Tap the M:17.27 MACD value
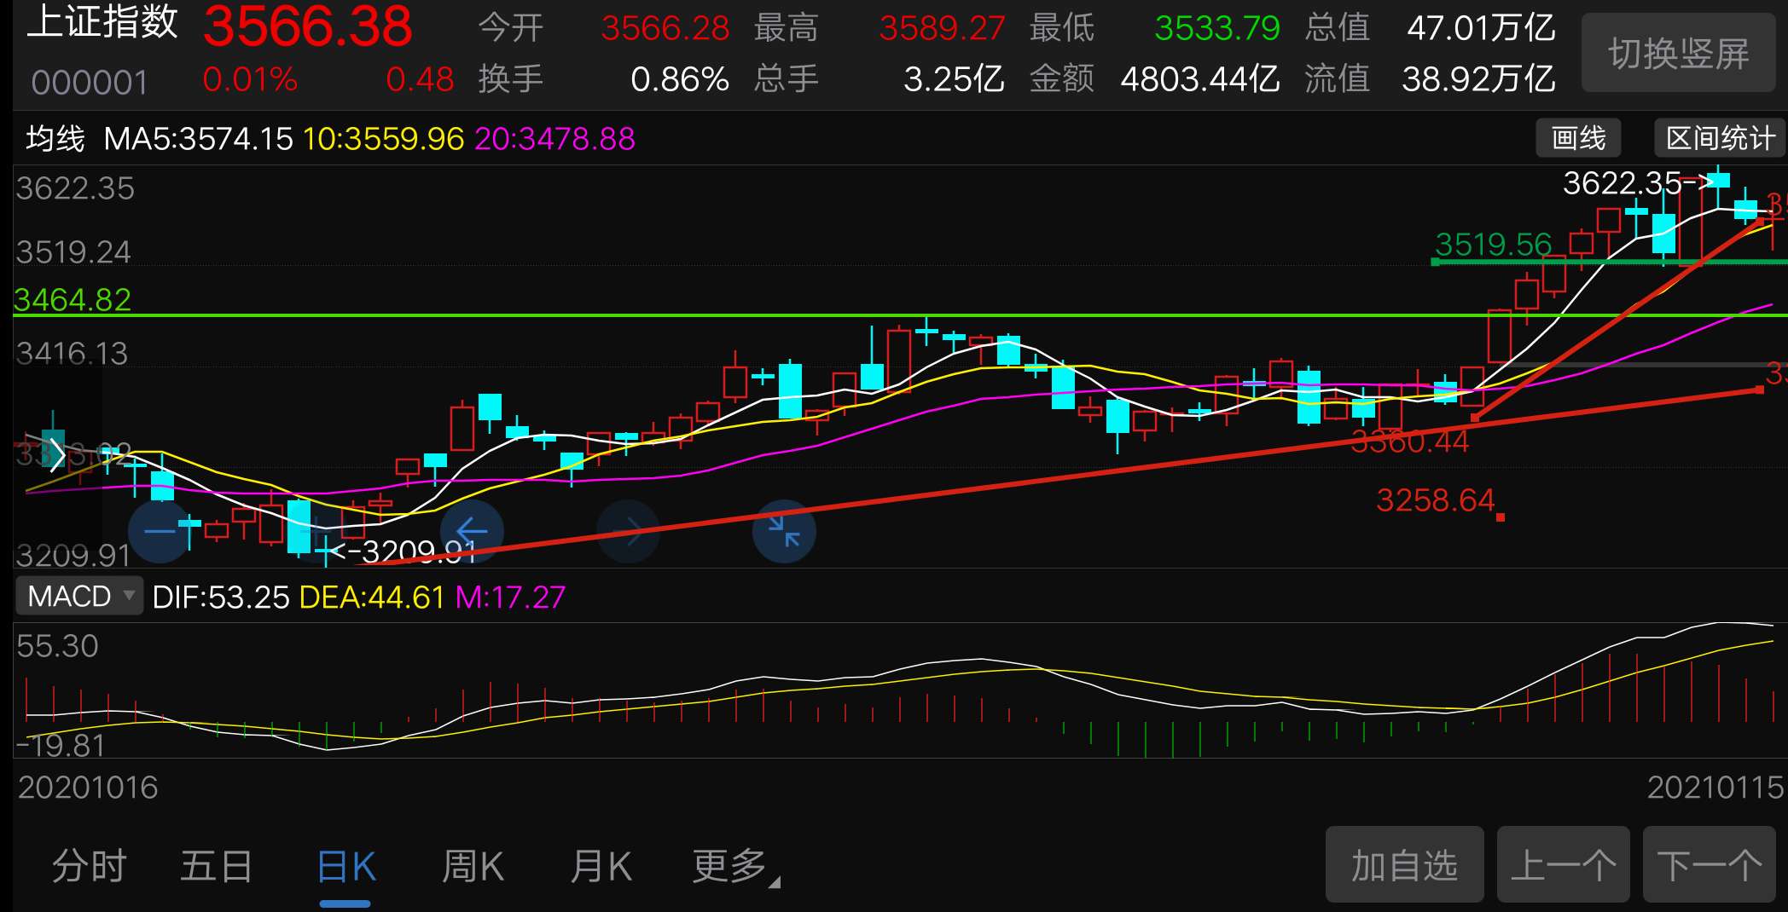1788x912 pixels. pyautogui.click(x=510, y=597)
